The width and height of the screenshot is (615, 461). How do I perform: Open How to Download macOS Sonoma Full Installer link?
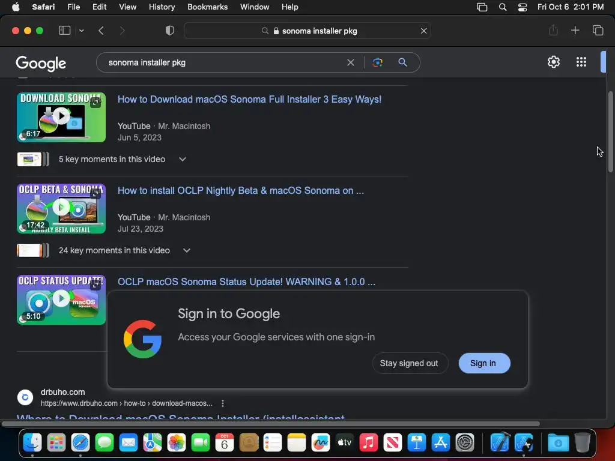[x=249, y=99]
